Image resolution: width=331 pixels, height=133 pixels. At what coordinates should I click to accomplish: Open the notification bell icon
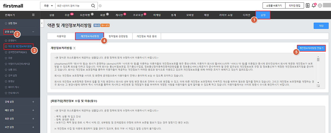click(x=314, y=6)
